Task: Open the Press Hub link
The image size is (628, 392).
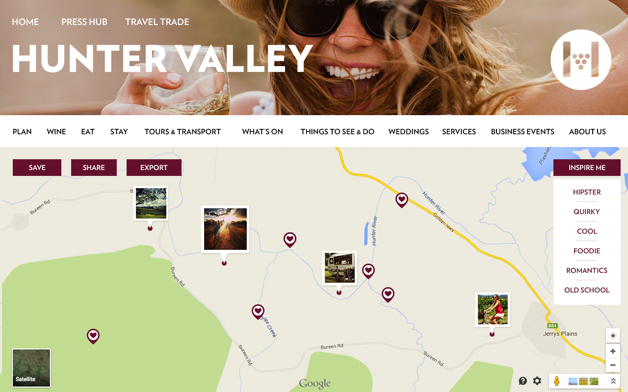Action: (x=84, y=22)
